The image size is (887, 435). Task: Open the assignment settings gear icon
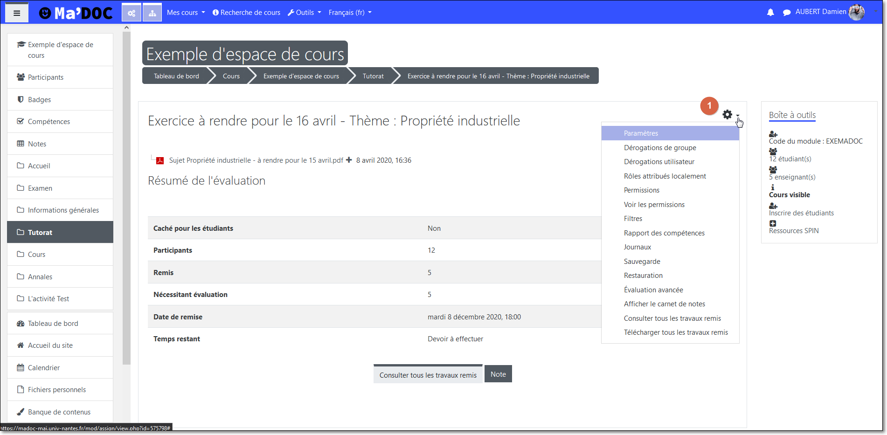[x=728, y=115]
